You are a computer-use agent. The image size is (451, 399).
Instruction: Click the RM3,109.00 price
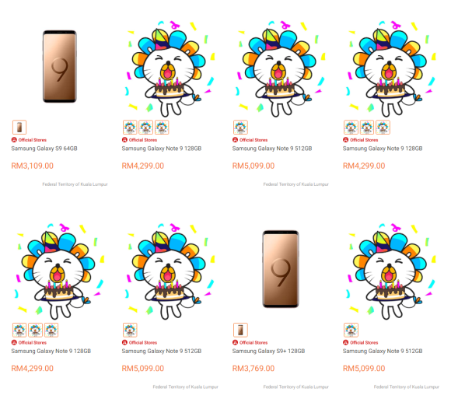pos(32,166)
